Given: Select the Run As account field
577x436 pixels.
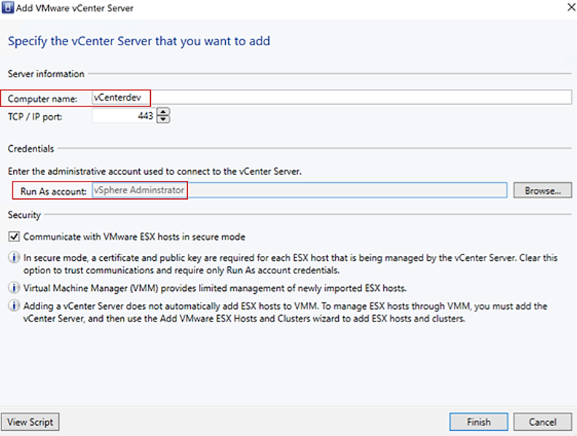Looking at the screenshot, I should (x=299, y=190).
